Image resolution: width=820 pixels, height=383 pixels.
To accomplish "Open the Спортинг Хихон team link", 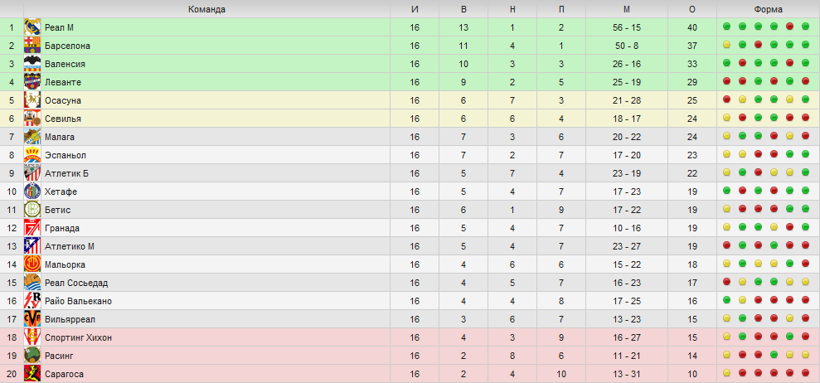I will click(78, 338).
